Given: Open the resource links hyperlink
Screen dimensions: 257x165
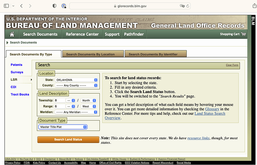Looking at the screenshot, I should click(x=198, y=138).
